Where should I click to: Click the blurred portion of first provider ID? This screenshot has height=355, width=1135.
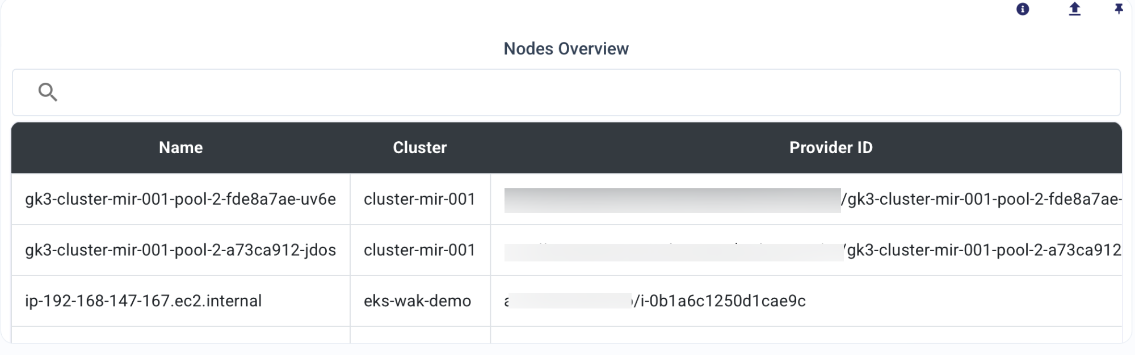point(672,200)
